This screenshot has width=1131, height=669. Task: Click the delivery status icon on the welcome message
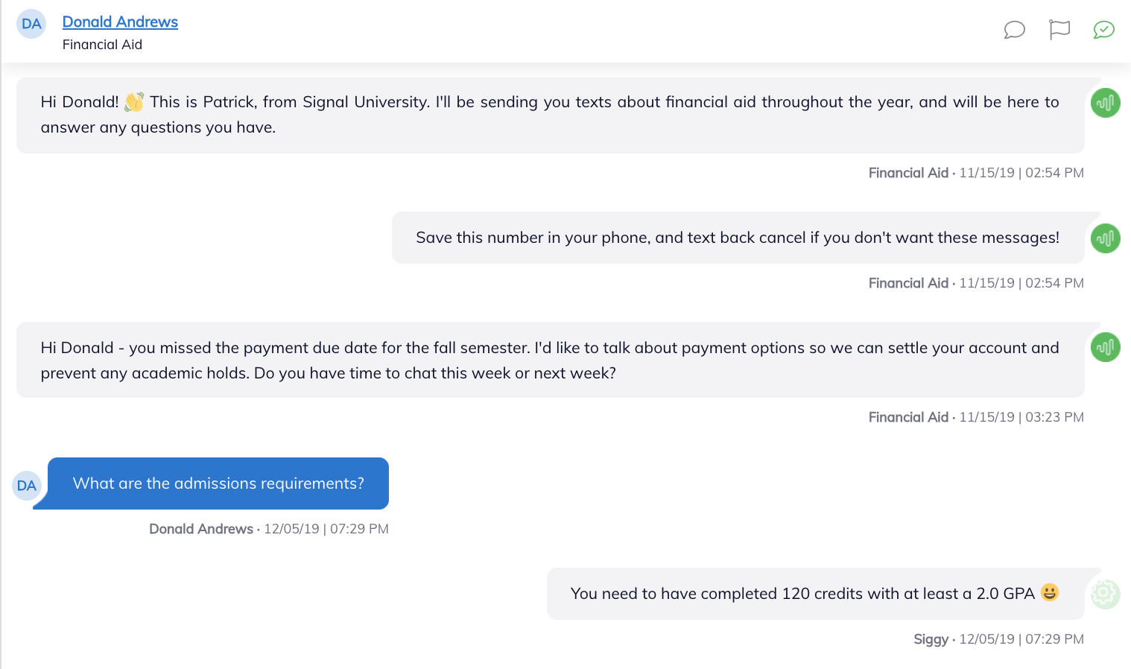pos(1105,103)
